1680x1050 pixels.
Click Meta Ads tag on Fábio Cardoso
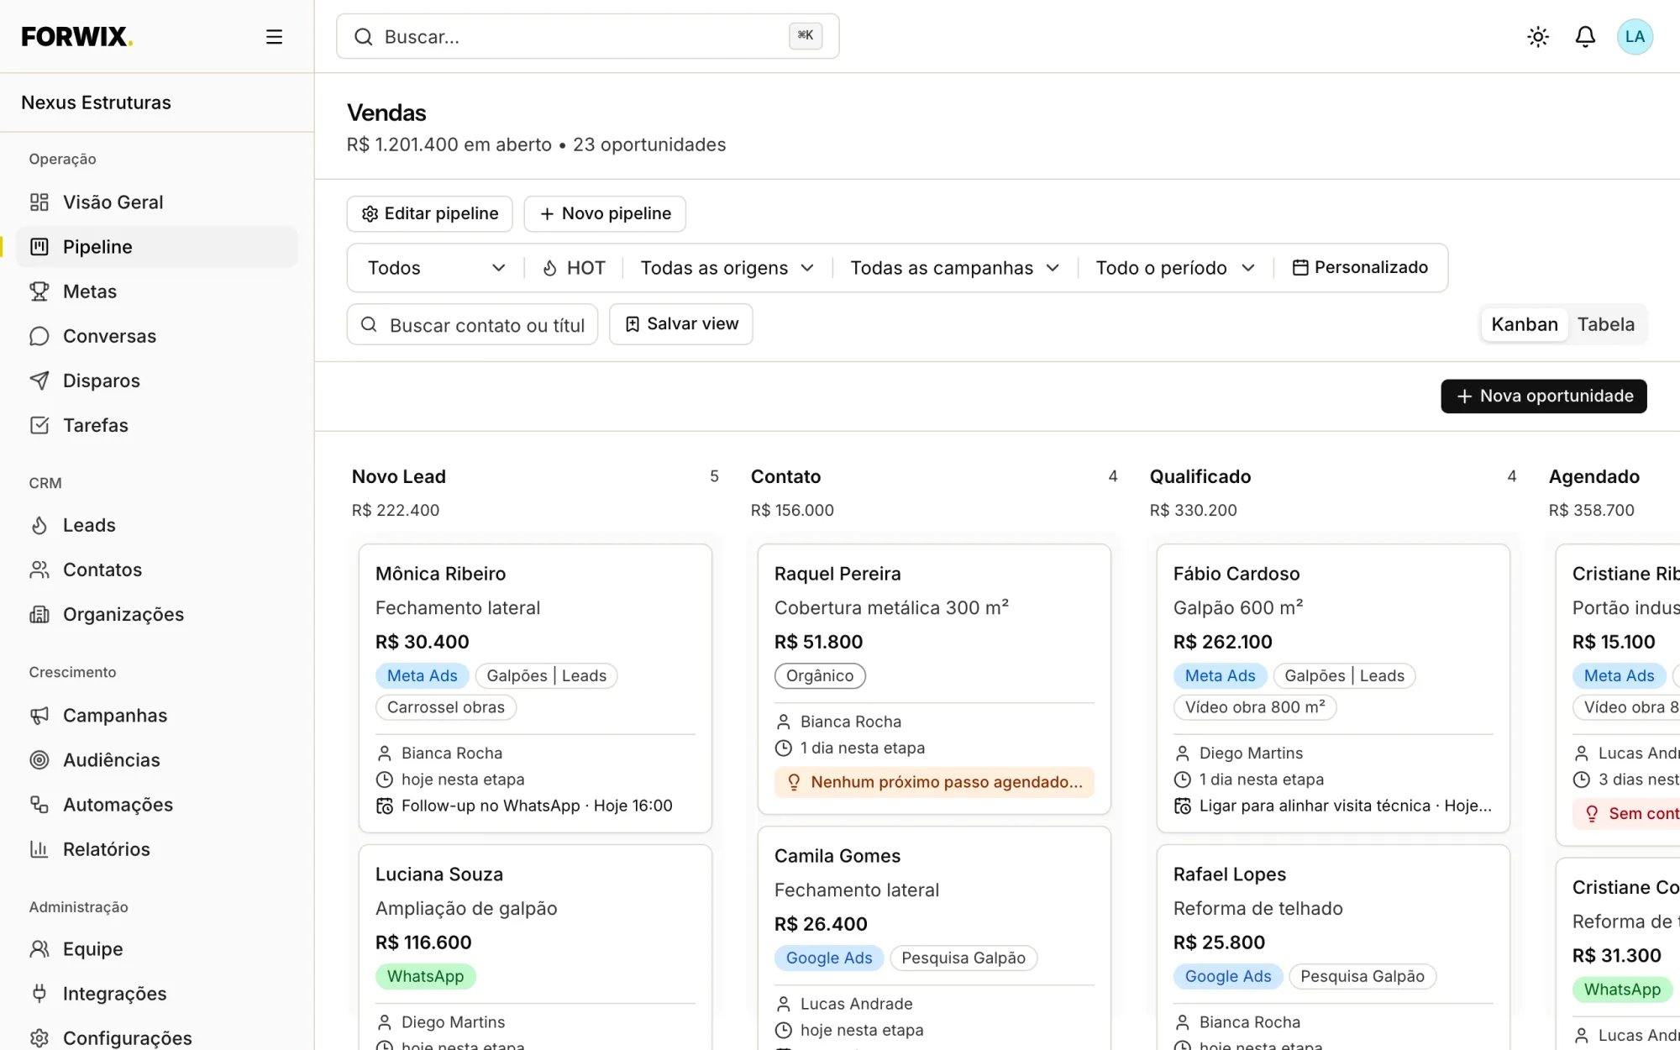(1220, 676)
